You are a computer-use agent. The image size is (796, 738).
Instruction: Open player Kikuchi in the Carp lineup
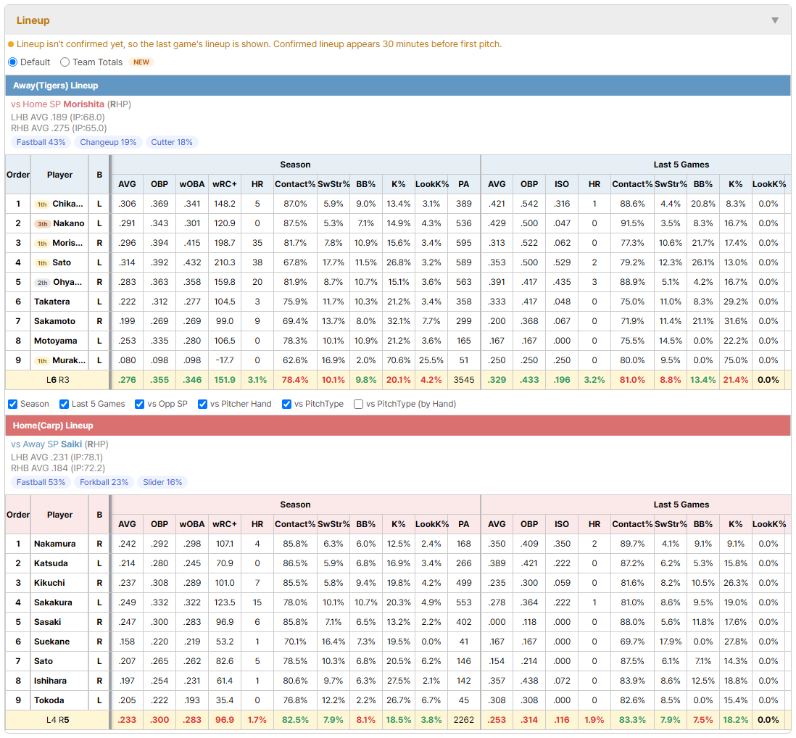(x=49, y=583)
